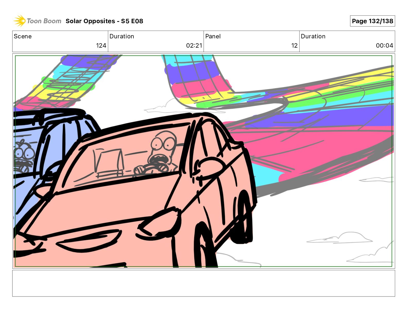Select the scene duration '02:21'
Image resolution: width=408 pixels, height=315 pixels.
[194, 46]
